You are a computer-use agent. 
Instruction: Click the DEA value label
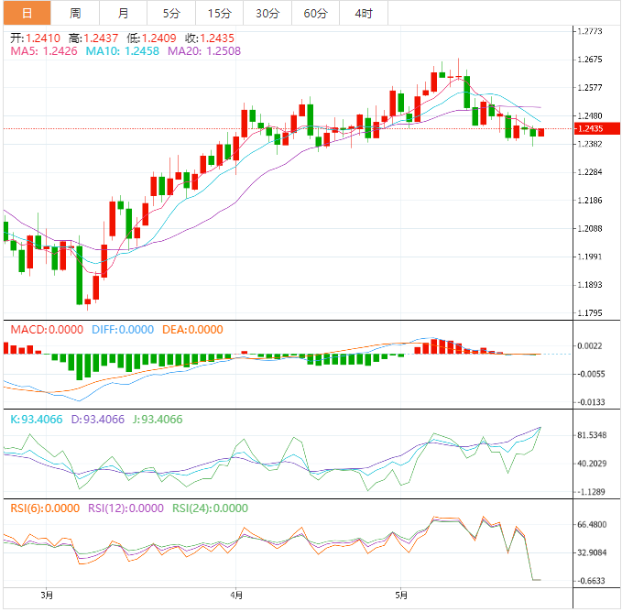click(x=192, y=330)
